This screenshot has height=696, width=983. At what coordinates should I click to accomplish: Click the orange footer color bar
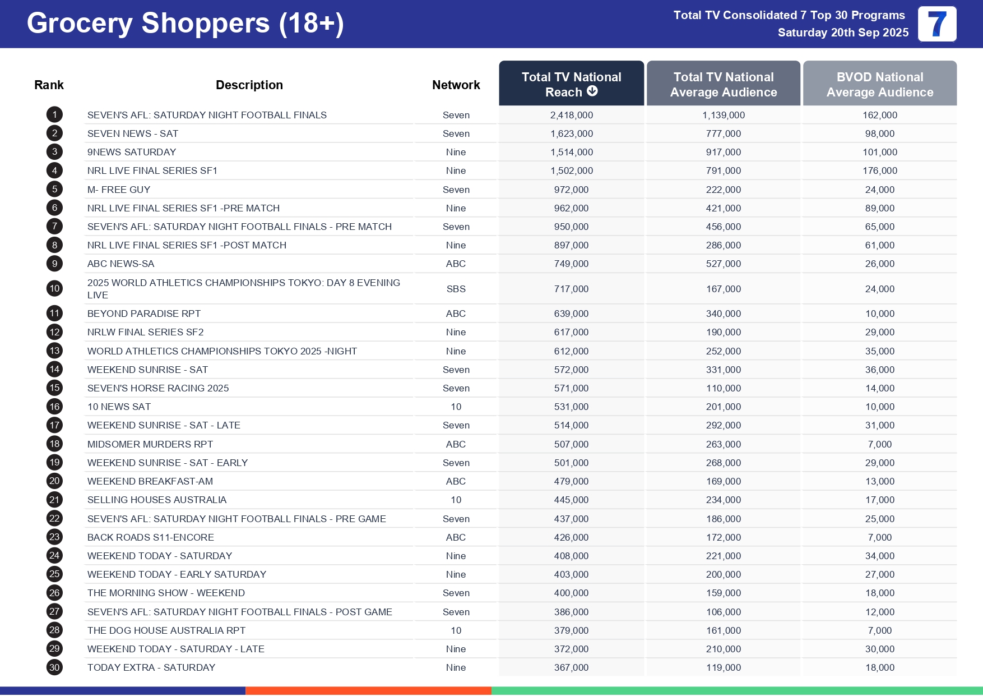point(368,691)
